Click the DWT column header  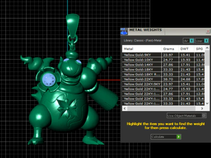(x=186, y=49)
